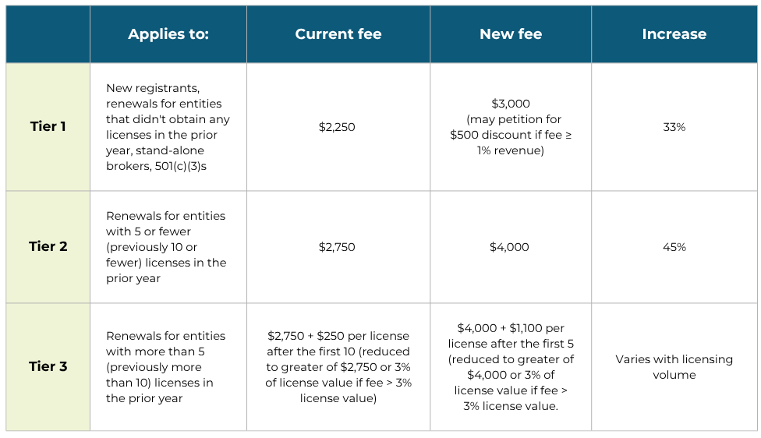
Task: Click the "Increase" column header
Action: tap(674, 34)
